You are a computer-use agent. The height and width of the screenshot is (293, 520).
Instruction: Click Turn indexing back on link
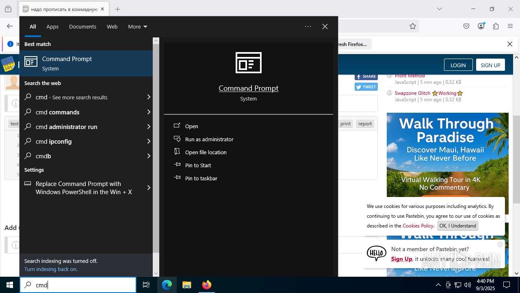pyautogui.click(x=51, y=269)
